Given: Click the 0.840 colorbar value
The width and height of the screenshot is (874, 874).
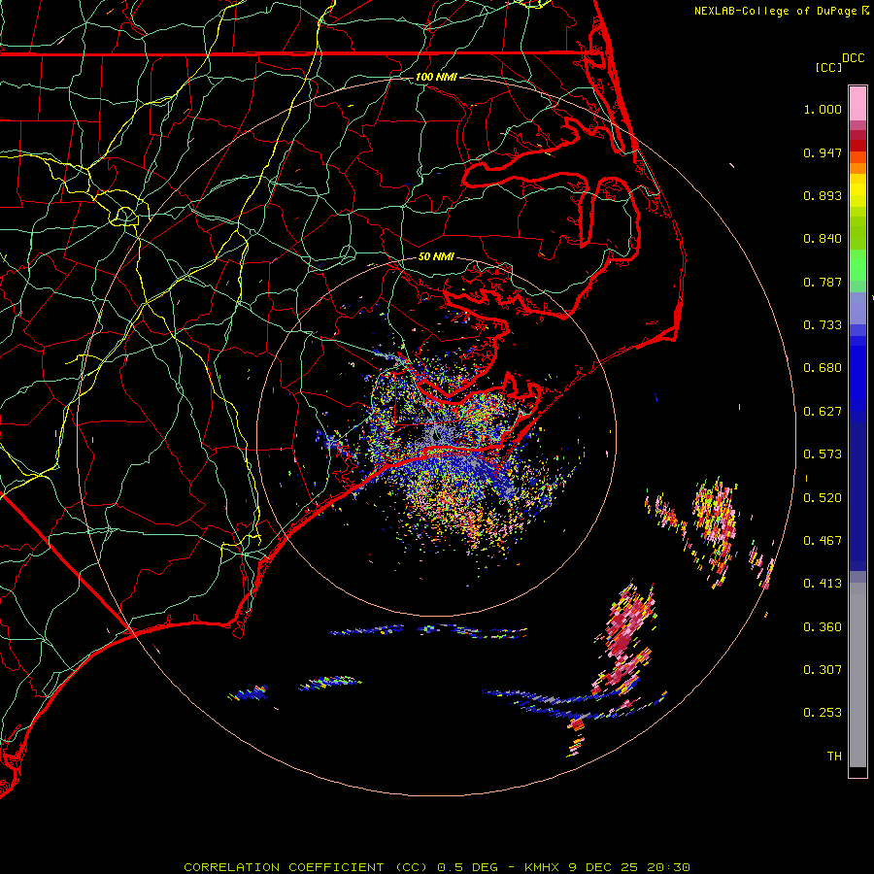Looking at the screenshot, I should point(823,239).
